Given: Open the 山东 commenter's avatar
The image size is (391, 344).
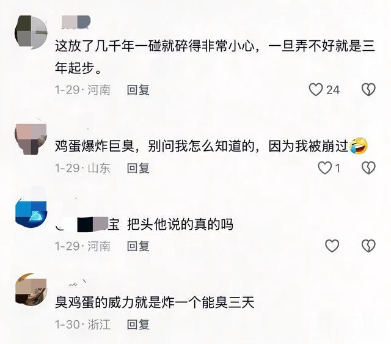Looking at the screenshot, I should 31,139.
